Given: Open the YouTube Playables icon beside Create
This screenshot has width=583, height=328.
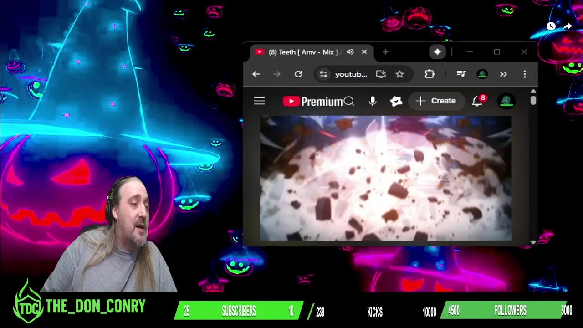Looking at the screenshot, I should pos(396,101).
